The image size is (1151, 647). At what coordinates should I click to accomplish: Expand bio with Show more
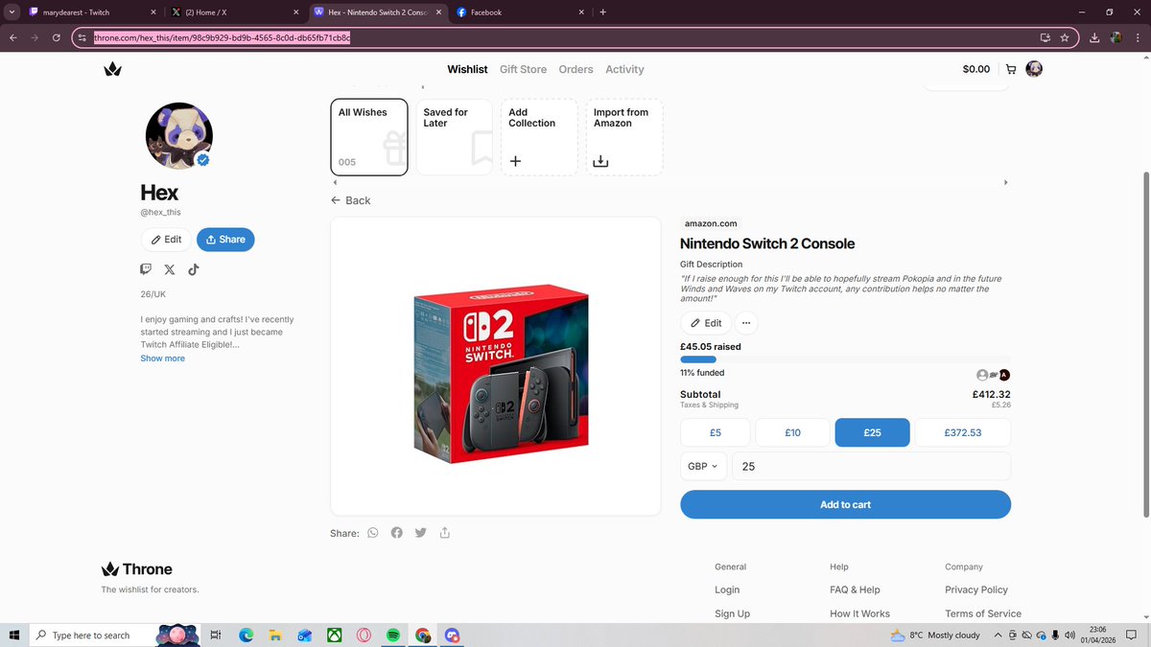coord(163,358)
